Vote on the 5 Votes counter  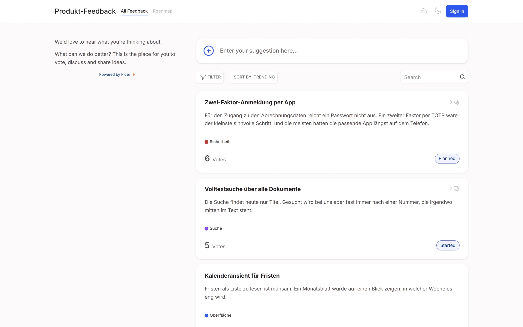click(215, 246)
